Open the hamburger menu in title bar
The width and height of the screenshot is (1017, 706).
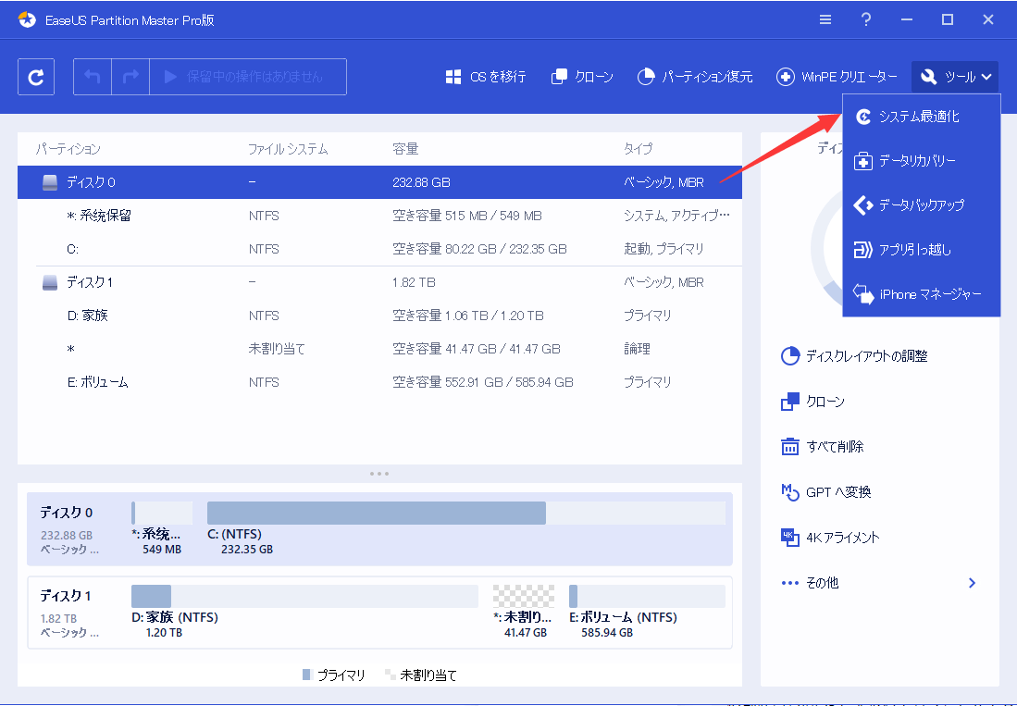click(x=824, y=19)
